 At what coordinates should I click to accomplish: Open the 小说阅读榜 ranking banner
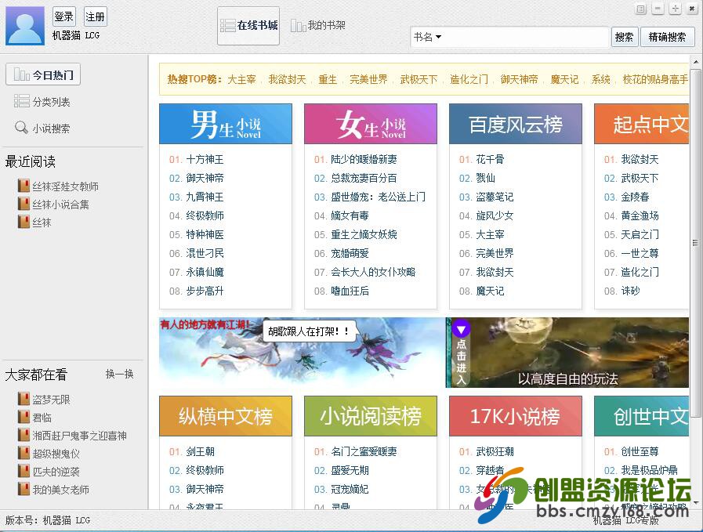[x=371, y=416]
